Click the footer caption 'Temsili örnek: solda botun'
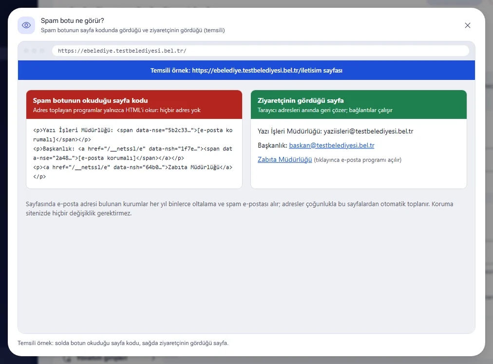This screenshot has height=364, width=493. [123, 343]
